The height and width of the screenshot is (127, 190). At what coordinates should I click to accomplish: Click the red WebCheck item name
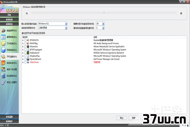[34, 62]
